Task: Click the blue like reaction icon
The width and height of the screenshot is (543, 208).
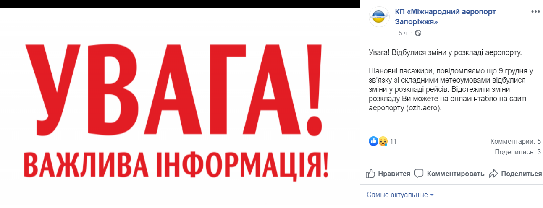Action: pos(373,141)
